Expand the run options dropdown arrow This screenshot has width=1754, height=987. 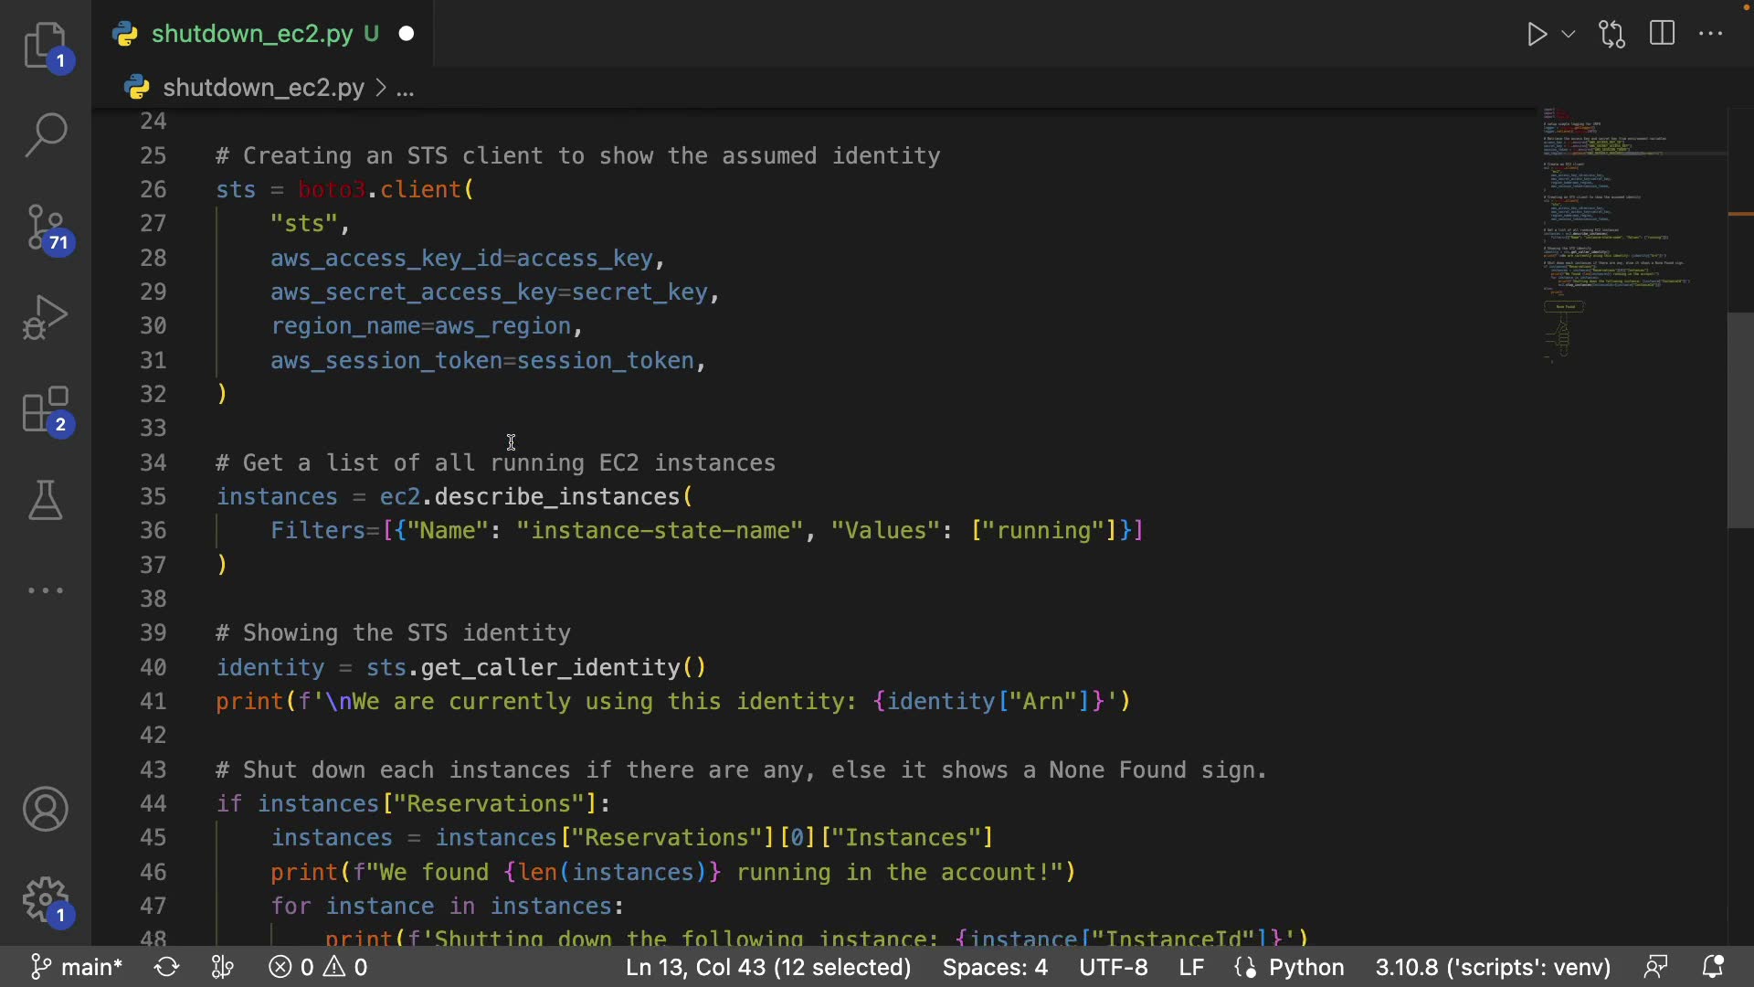1569,35
